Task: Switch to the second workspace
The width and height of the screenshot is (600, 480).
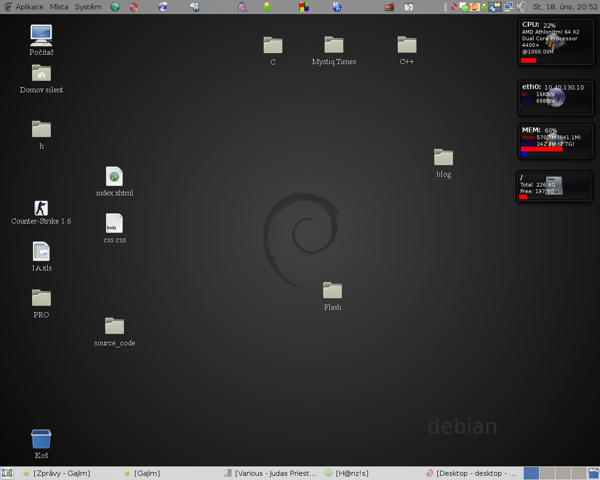Action: click(547, 473)
